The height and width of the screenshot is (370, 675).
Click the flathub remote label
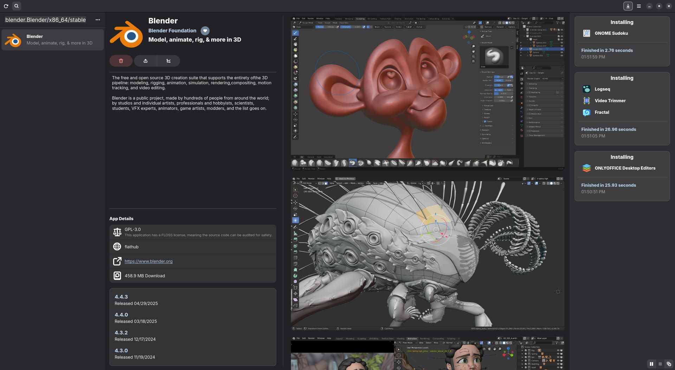point(131,247)
